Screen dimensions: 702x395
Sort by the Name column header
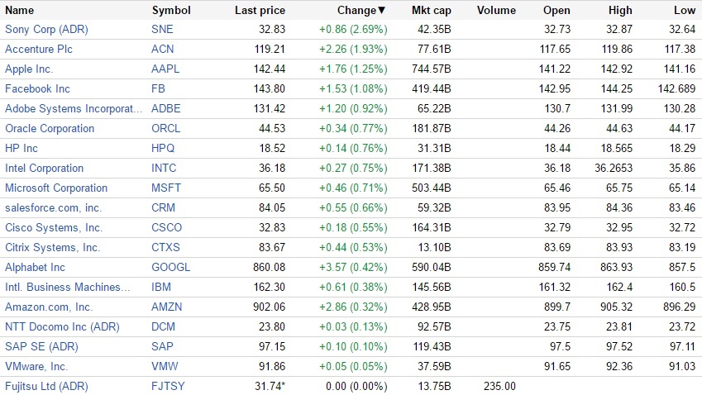20,11
